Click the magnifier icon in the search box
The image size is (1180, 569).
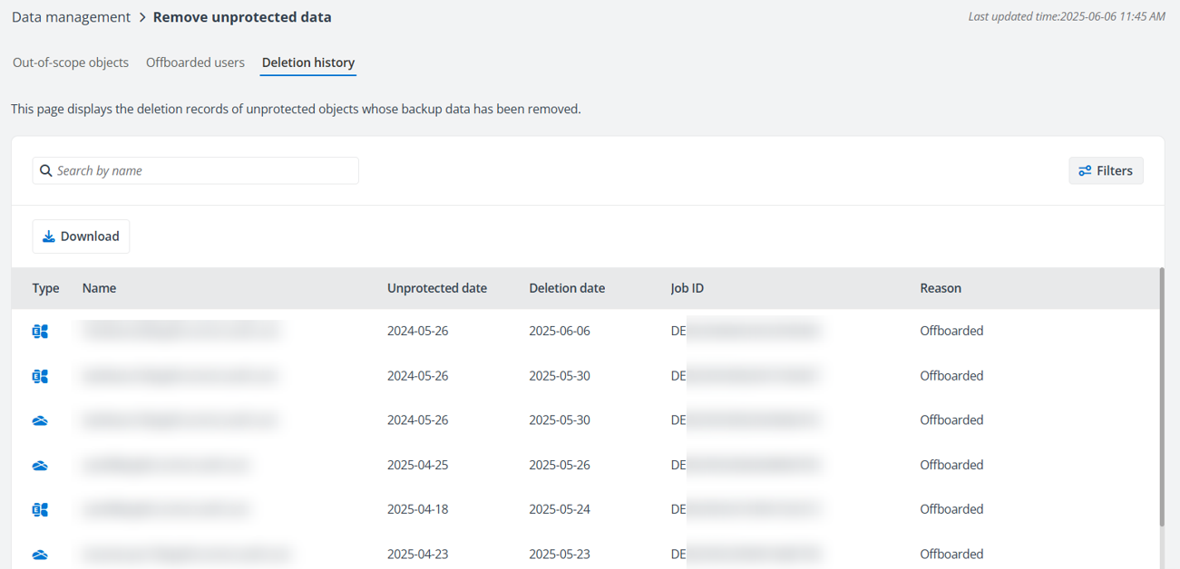pos(45,170)
